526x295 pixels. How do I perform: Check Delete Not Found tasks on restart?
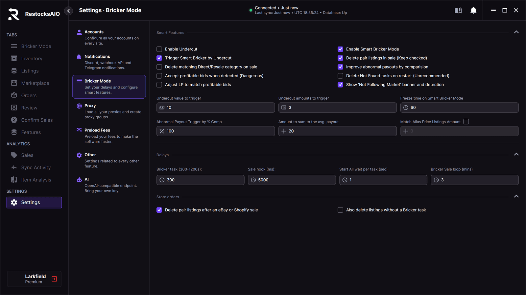[341, 76]
